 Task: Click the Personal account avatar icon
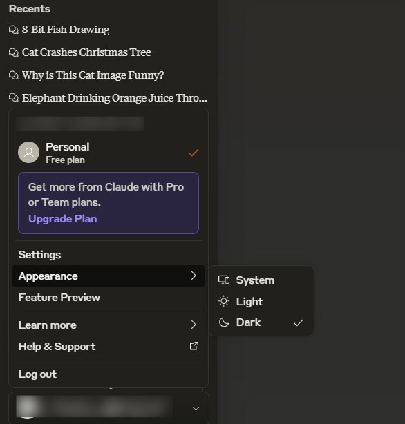(29, 152)
